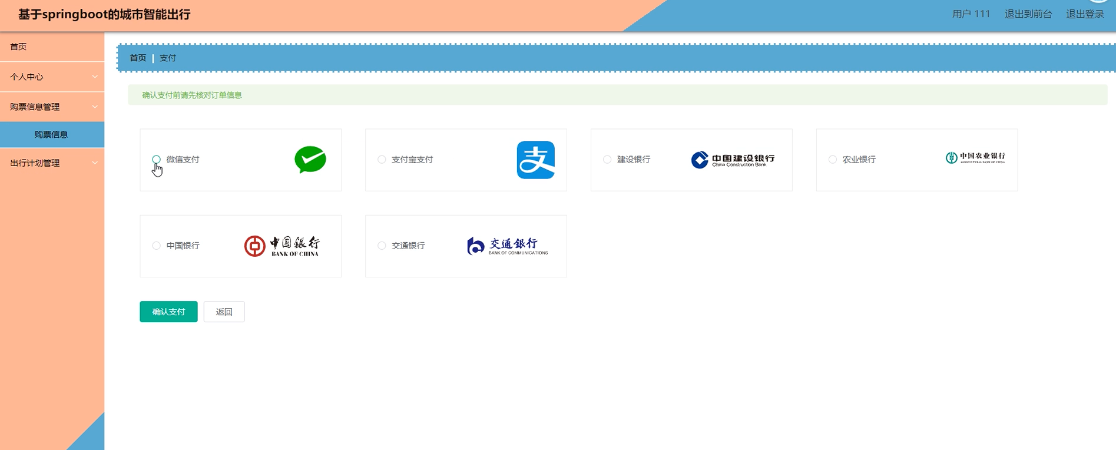The image size is (1116, 450).
Task: Click the 返回 button
Action: (x=224, y=312)
